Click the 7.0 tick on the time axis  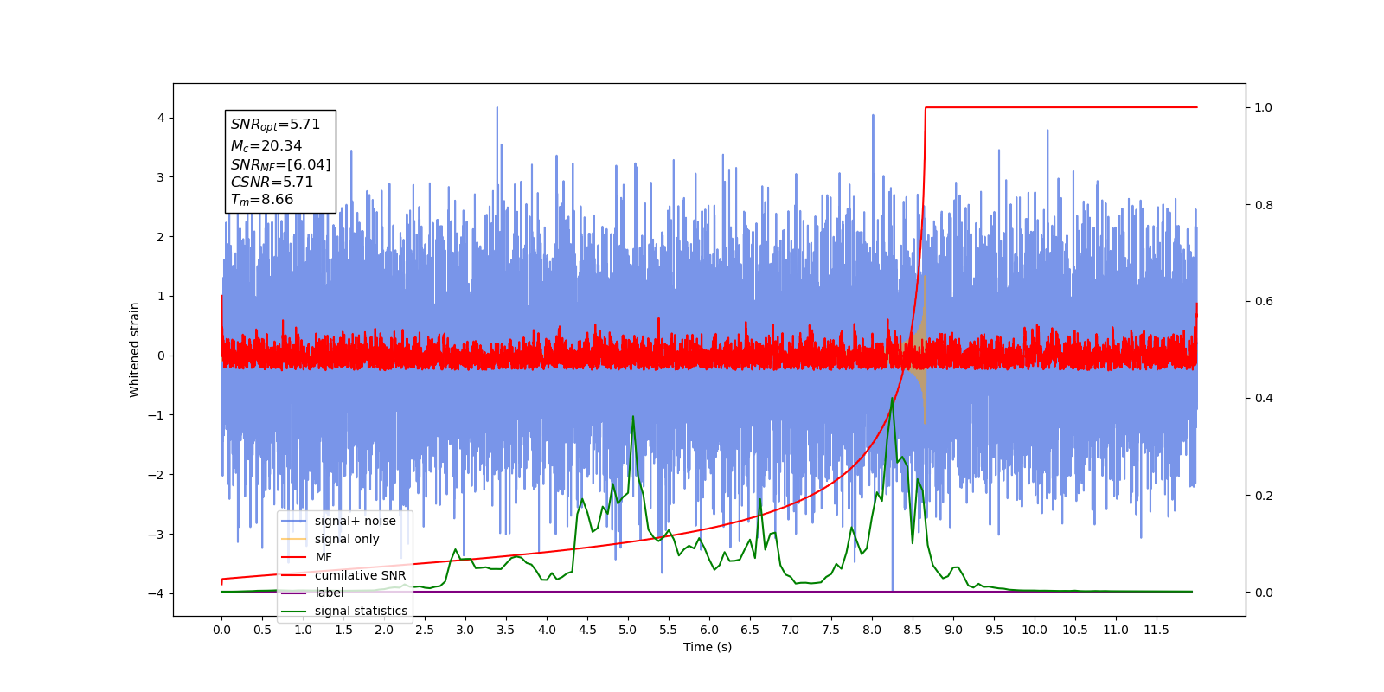pyautogui.click(x=791, y=630)
